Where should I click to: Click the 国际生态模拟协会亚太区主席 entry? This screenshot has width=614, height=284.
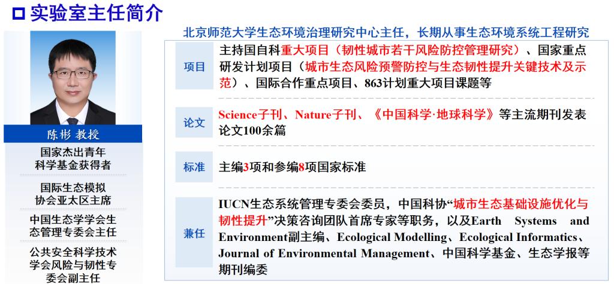(73, 194)
